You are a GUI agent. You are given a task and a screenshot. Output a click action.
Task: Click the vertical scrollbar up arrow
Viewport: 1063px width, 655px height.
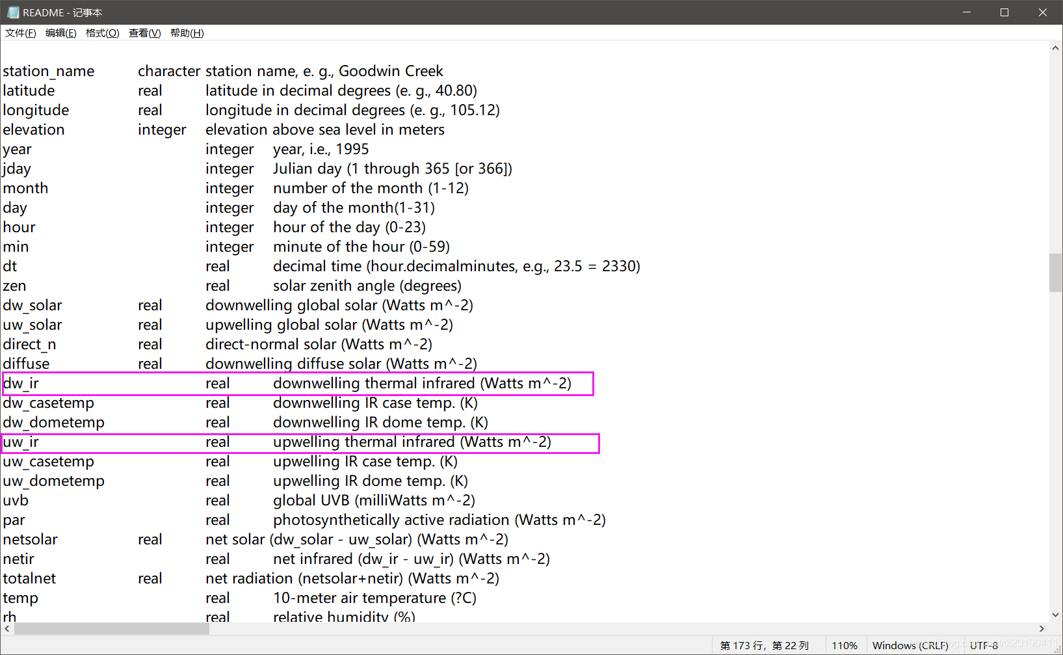[1055, 48]
